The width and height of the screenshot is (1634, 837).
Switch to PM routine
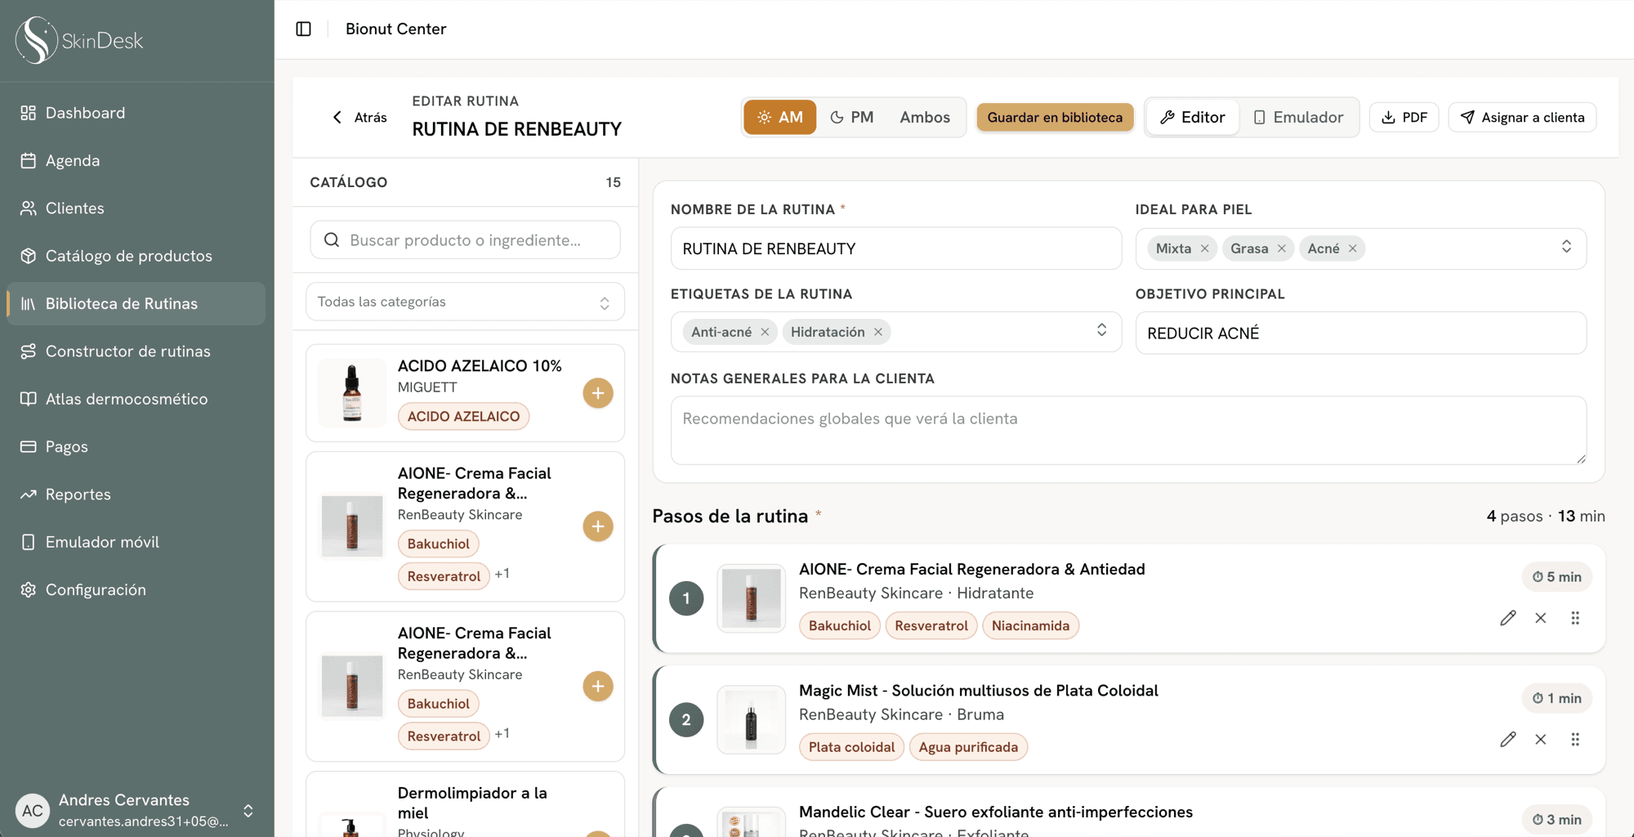(x=852, y=117)
